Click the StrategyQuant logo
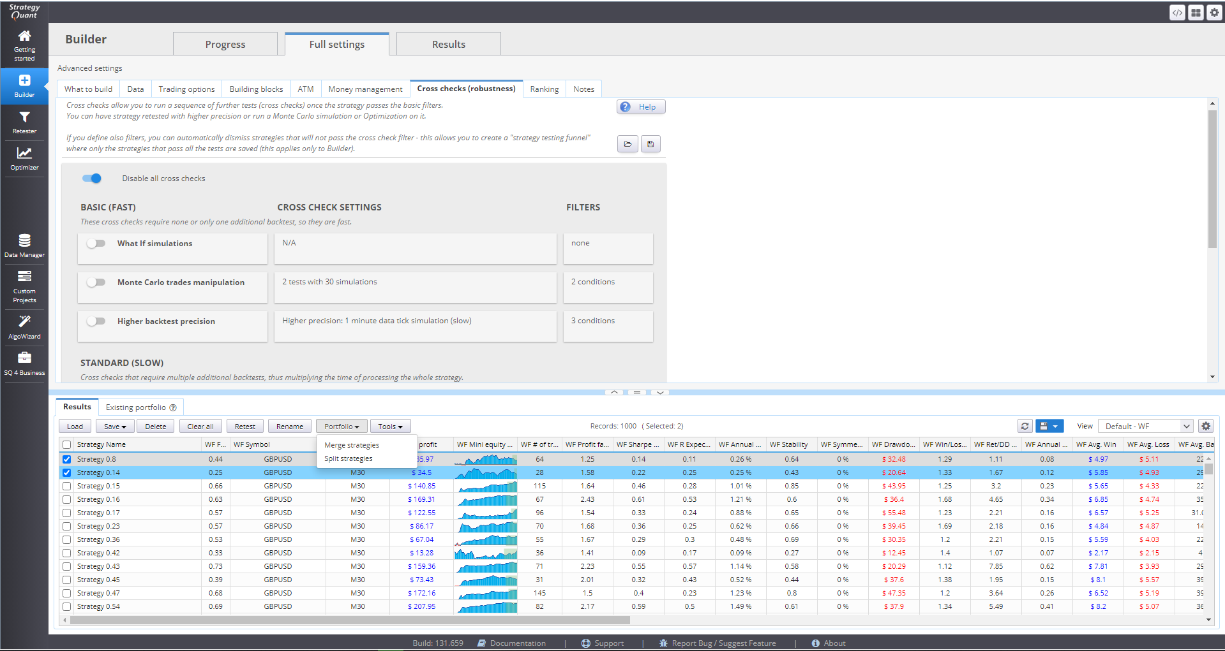The width and height of the screenshot is (1225, 651). (24, 11)
